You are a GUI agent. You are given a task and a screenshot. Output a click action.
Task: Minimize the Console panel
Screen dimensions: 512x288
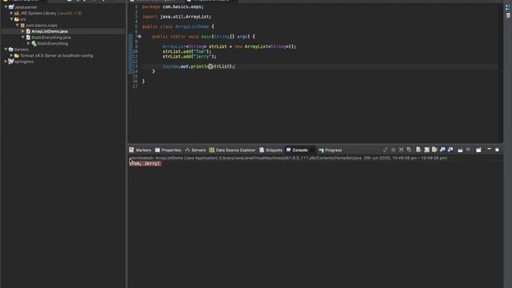click(x=489, y=150)
